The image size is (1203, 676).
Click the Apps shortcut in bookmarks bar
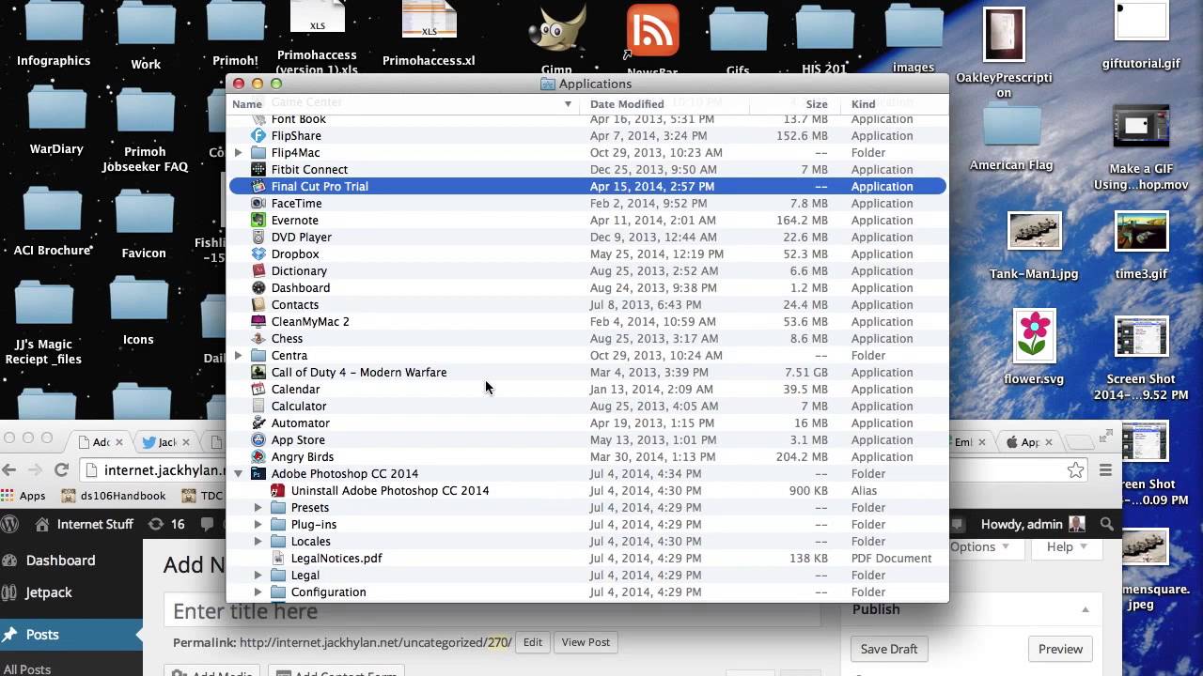[x=23, y=496]
